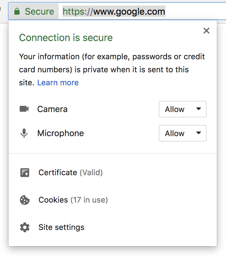226x256 pixels.
Task: Open the Learn more link
Action: point(58,83)
